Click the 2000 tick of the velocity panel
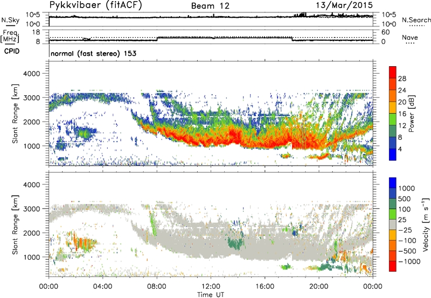Viewport: 431px width, 298px height. [x=31, y=233]
